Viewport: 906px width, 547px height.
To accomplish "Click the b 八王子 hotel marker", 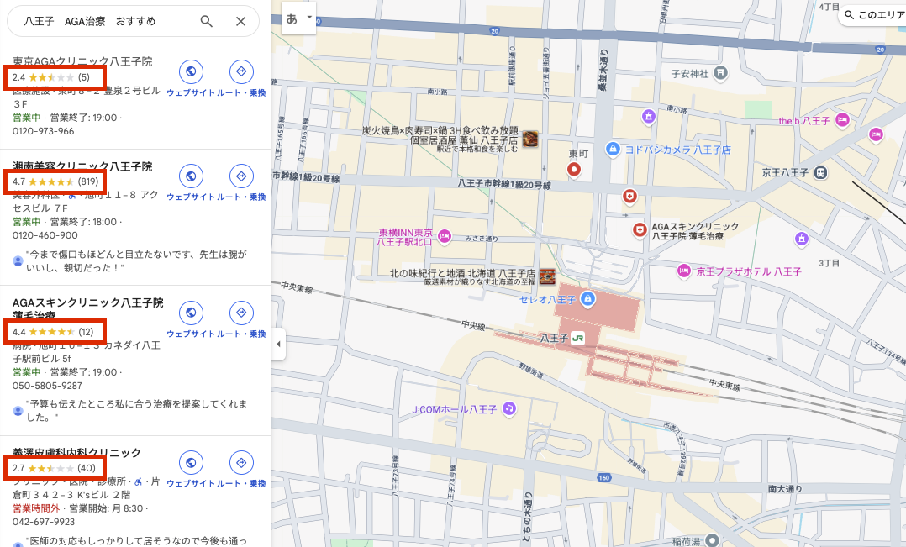I will [x=842, y=120].
